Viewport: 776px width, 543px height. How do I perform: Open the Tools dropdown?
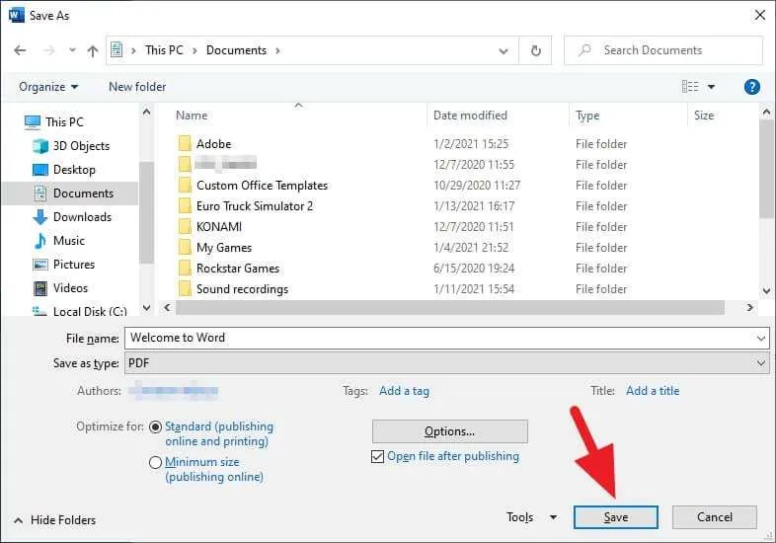click(531, 517)
